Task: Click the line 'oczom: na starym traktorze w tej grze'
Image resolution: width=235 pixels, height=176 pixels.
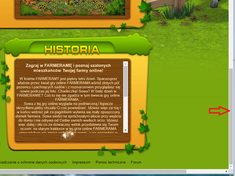Action: 68,129
